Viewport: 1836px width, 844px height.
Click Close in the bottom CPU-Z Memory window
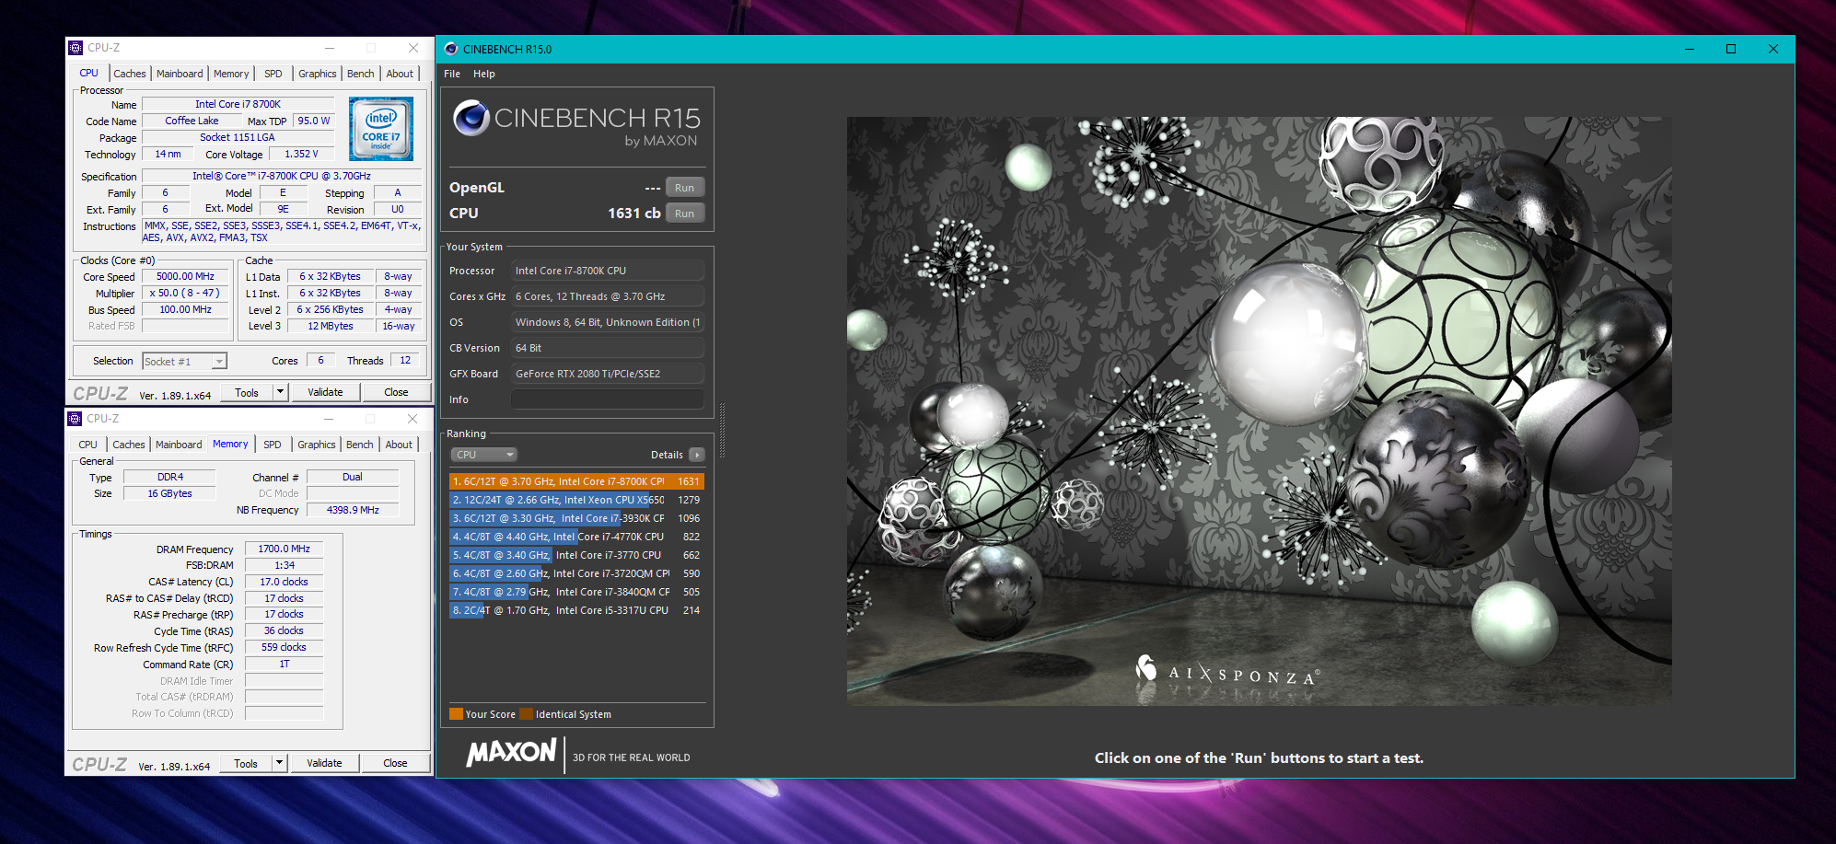click(x=395, y=763)
